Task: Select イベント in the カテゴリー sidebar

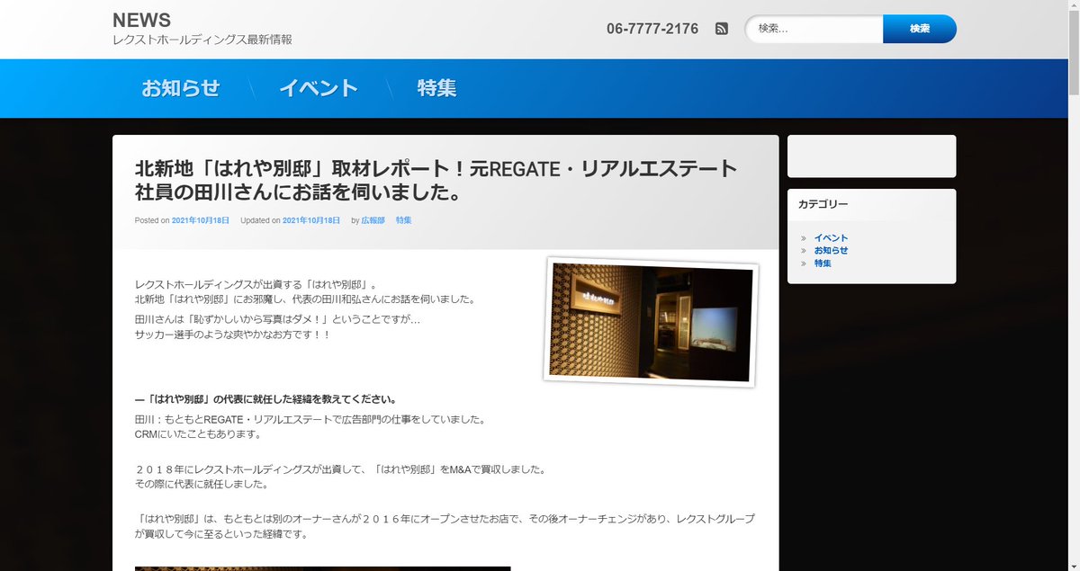Action: [x=831, y=238]
